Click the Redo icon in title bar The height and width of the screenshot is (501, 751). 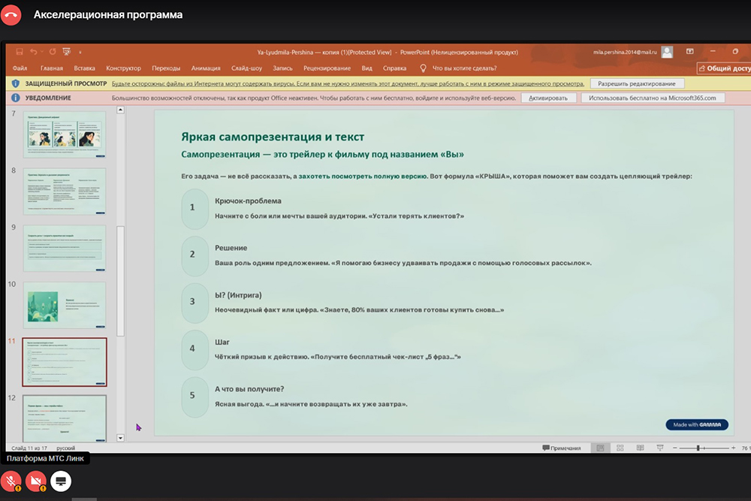(53, 52)
